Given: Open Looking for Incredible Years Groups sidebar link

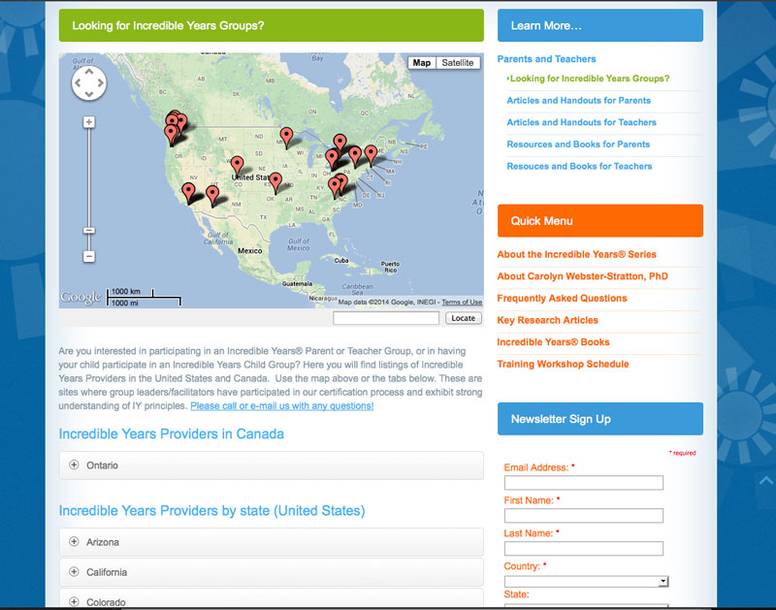Looking at the screenshot, I should pyautogui.click(x=590, y=79).
